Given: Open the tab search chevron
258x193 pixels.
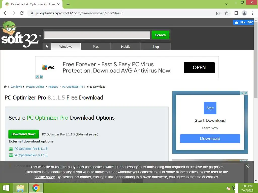Looking at the screenshot, I should point(227,4).
